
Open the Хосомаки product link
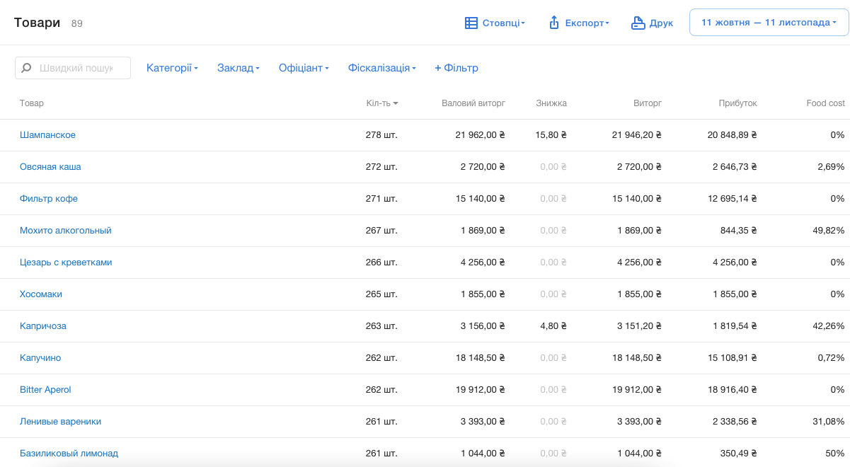pyautogui.click(x=41, y=294)
